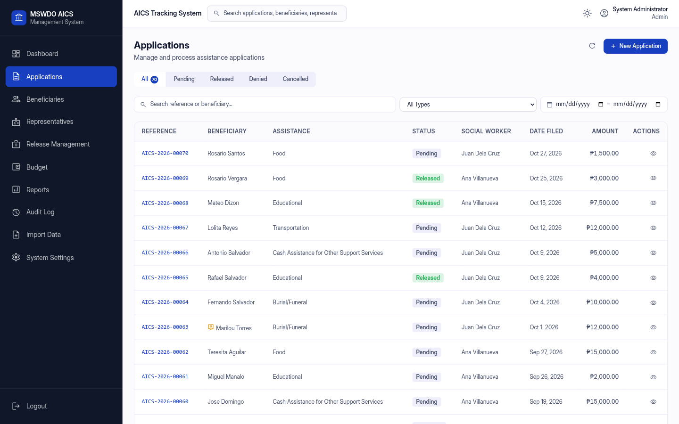Log out using the Logout button
The height and width of the screenshot is (424, 679).
click(61, 406)
